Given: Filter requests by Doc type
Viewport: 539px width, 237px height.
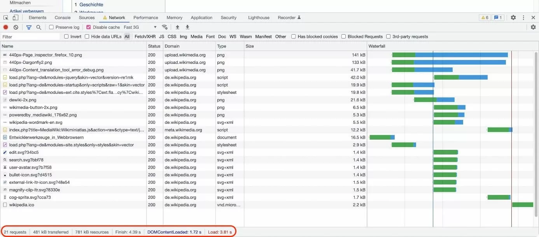Looking at the screenshot, I should click(x=222, y=37).
